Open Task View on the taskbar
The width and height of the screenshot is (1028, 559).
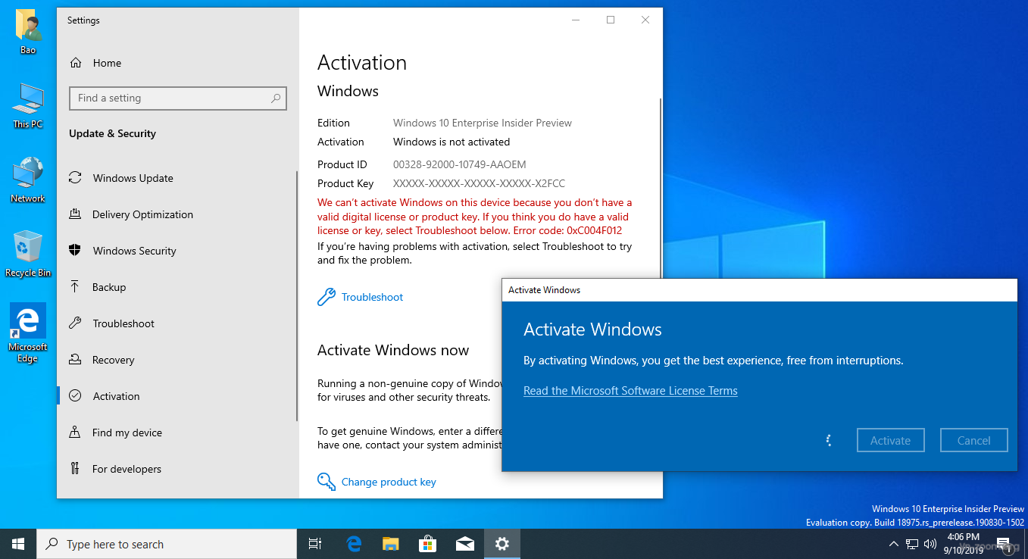pos(315,544)
